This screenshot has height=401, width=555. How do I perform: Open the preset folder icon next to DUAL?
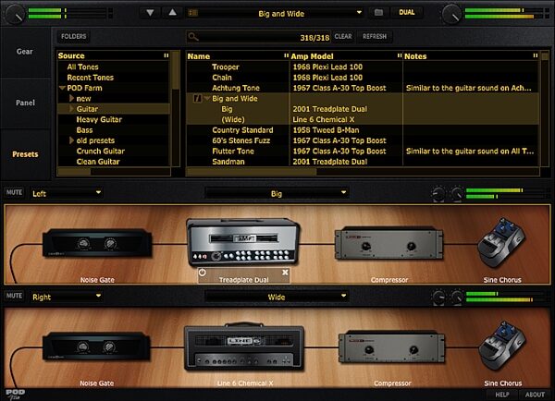[x=378, y=13]
